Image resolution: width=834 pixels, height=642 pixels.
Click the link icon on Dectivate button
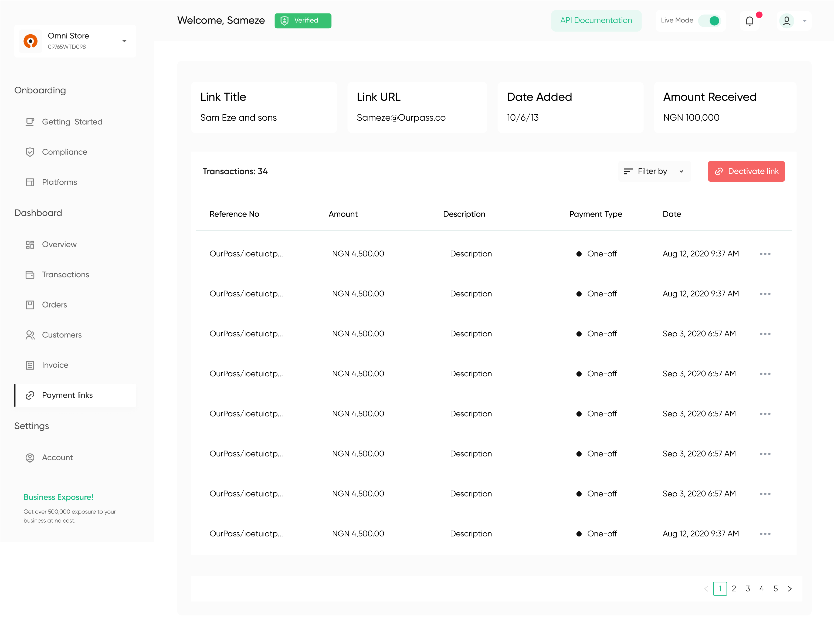(x=719, y=171)
